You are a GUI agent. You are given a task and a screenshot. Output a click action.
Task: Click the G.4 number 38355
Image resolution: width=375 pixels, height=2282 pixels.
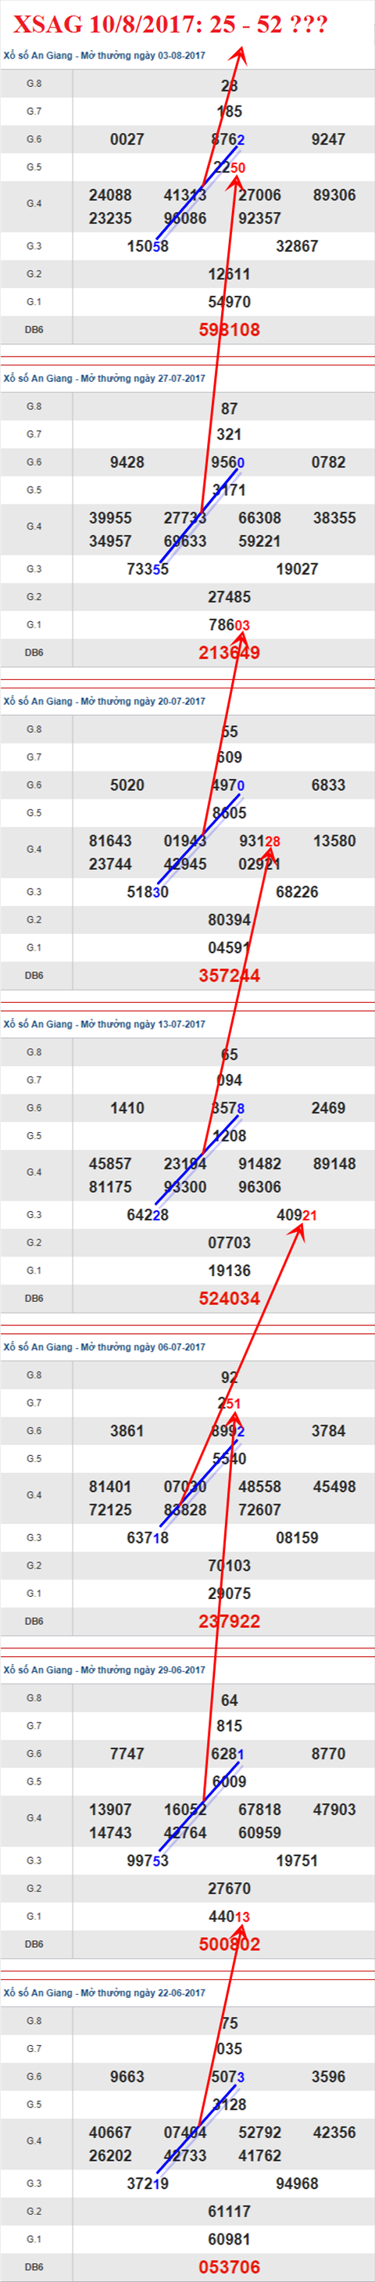334,518
